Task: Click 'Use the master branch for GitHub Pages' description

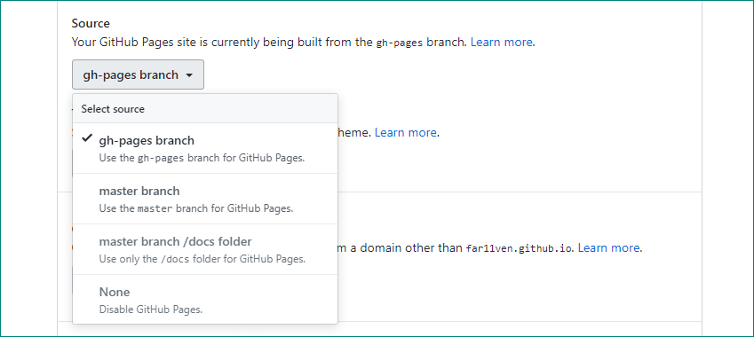Action: (196, 208)
